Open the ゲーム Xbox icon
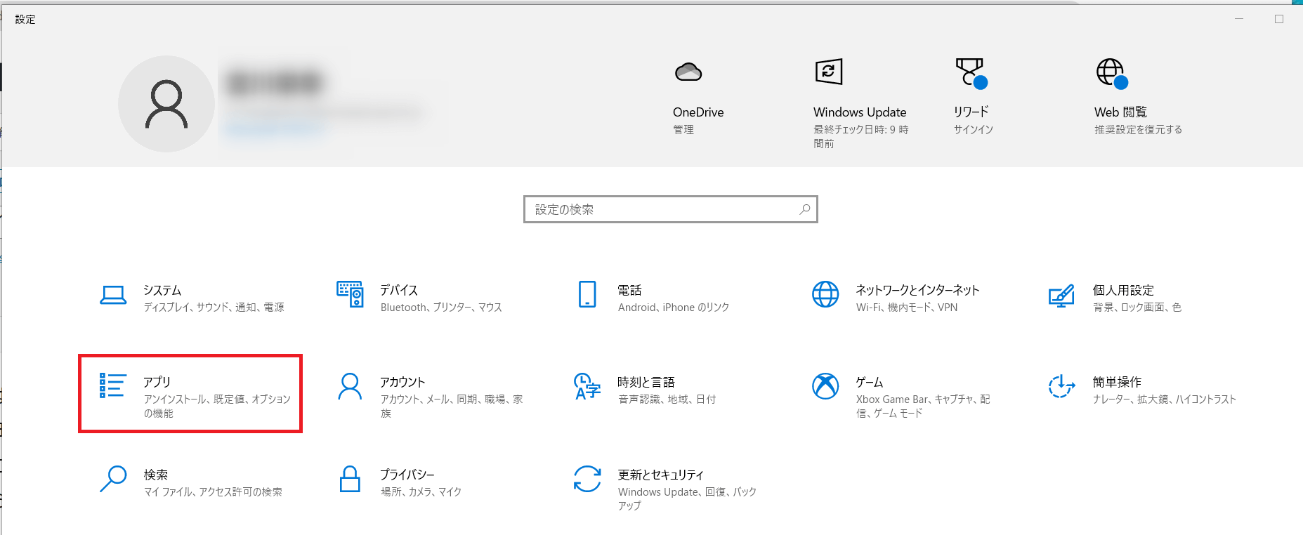Image resolution: width=1303 pixels, height=535 pixels. (825, 386)
